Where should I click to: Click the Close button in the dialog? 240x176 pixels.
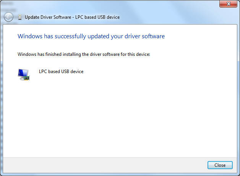(220, 165)
